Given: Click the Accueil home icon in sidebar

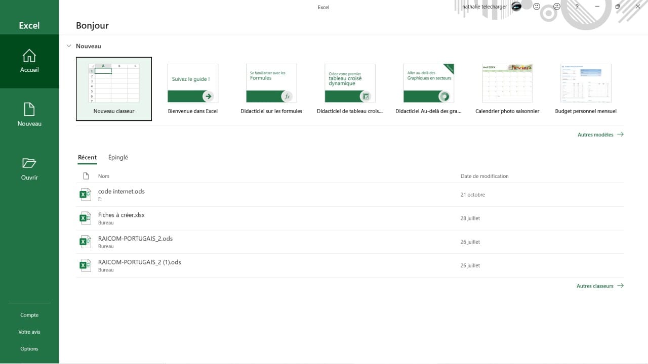Looking at the screenshot, I should tap(29, 56).
